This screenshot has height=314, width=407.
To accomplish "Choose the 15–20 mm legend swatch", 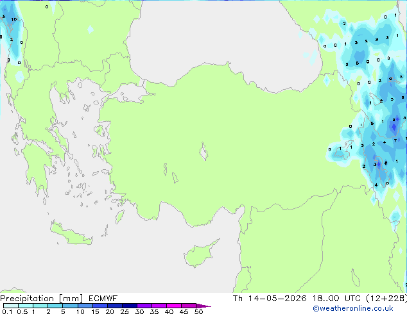I will point(100,306).
